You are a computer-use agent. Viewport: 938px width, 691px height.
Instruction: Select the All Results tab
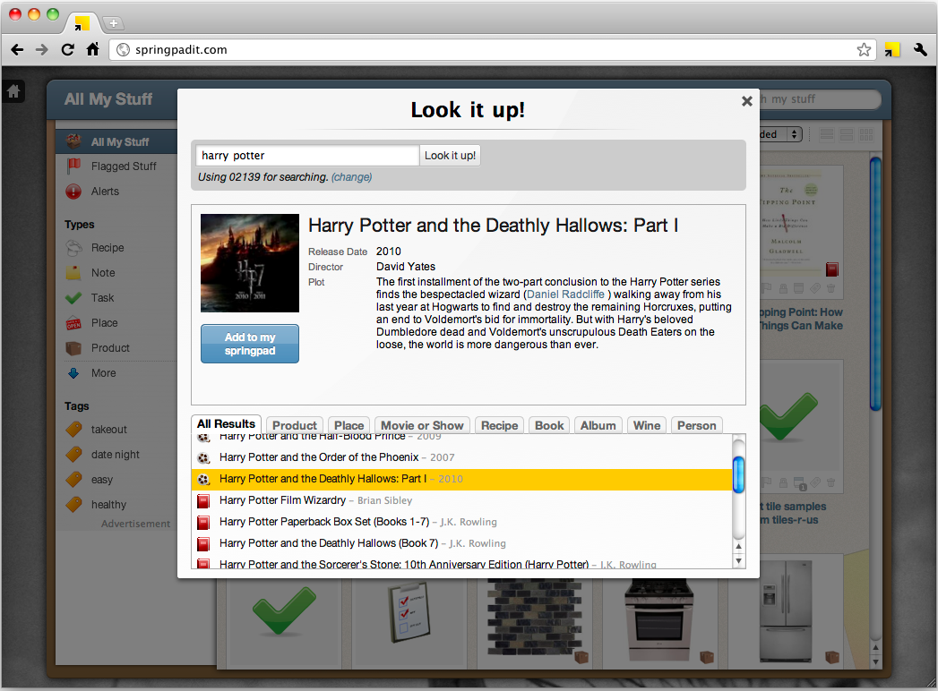point(226,423)
